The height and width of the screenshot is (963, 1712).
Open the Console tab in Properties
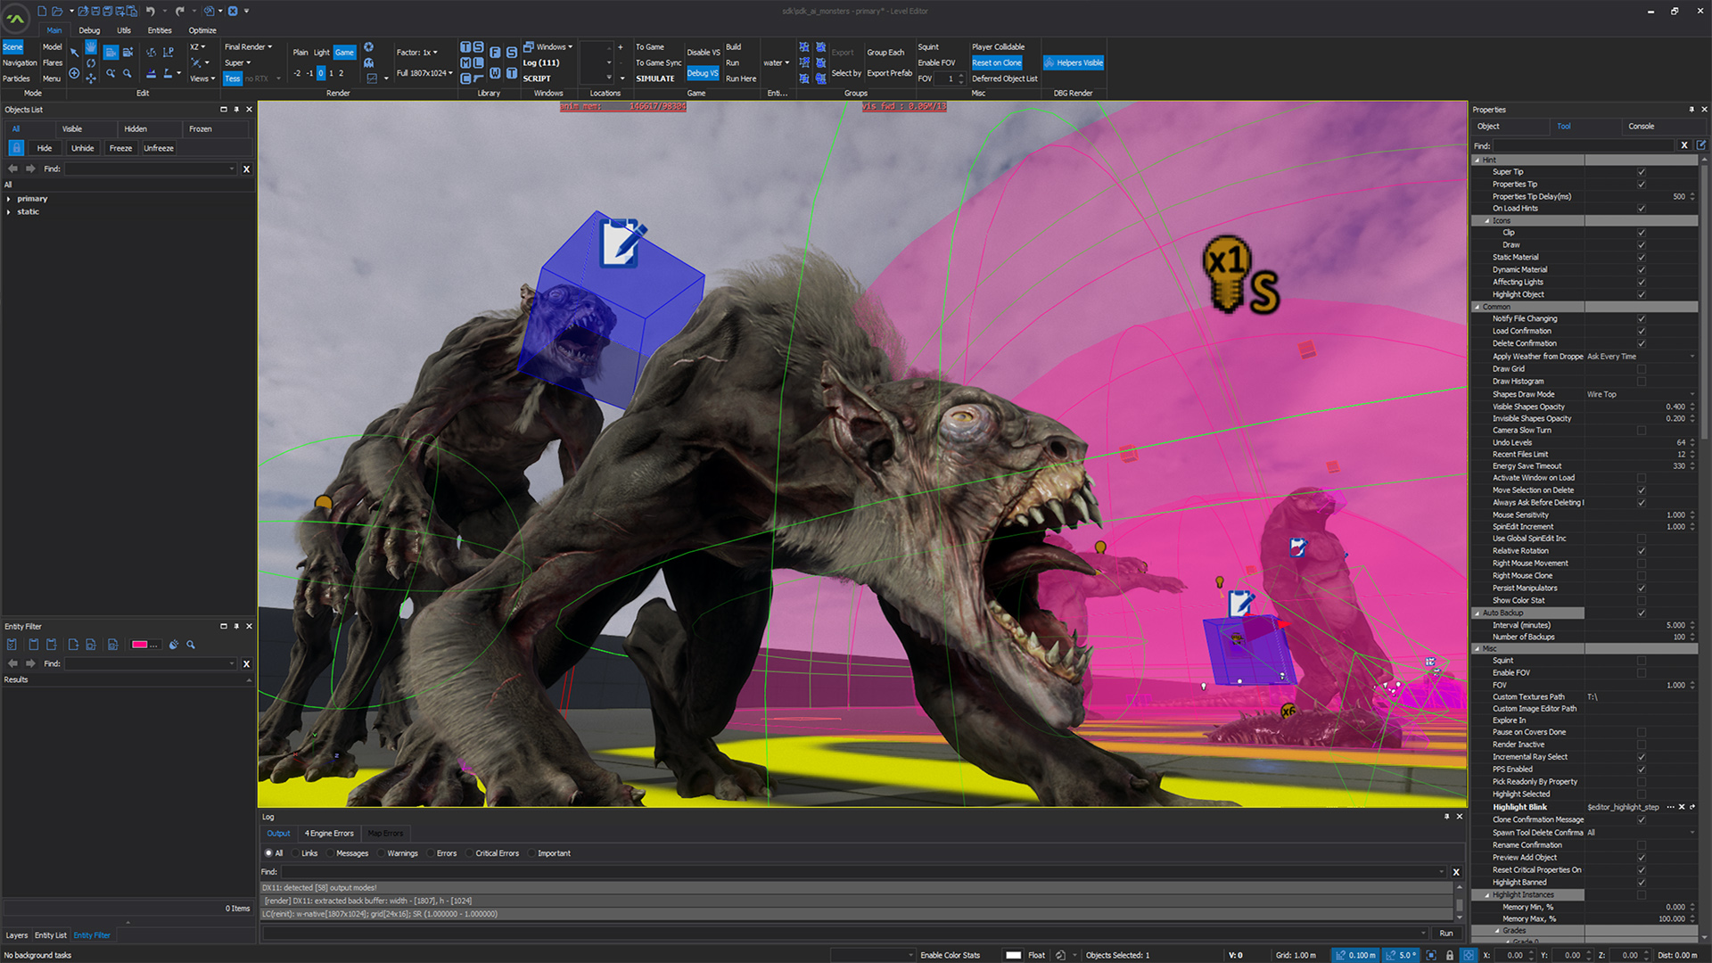(1641, 127)
